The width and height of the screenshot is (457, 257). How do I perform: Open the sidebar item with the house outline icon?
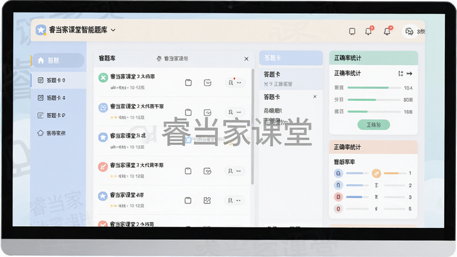tap(58, 133)
